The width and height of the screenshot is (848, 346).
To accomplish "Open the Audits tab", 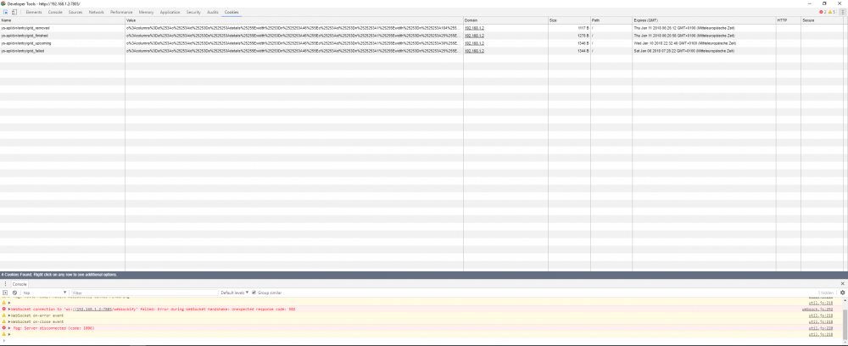I will [213, 12].
